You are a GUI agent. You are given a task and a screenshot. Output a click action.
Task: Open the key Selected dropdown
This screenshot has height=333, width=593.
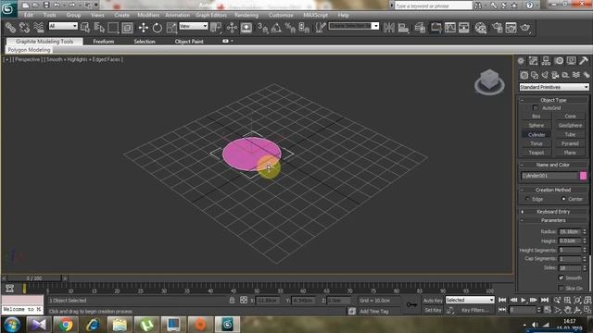click(x=470, y=300)
